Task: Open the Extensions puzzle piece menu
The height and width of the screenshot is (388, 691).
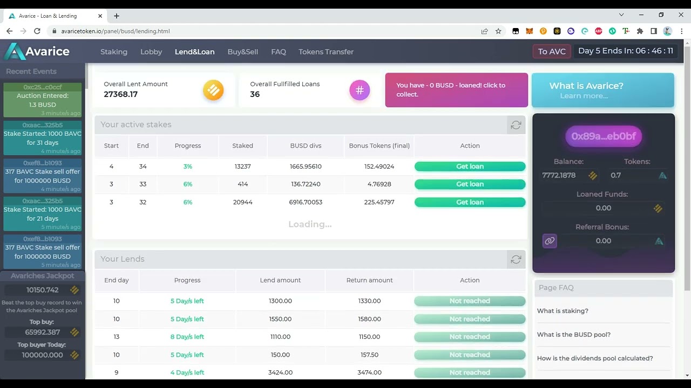Action: tap(640, 31)
